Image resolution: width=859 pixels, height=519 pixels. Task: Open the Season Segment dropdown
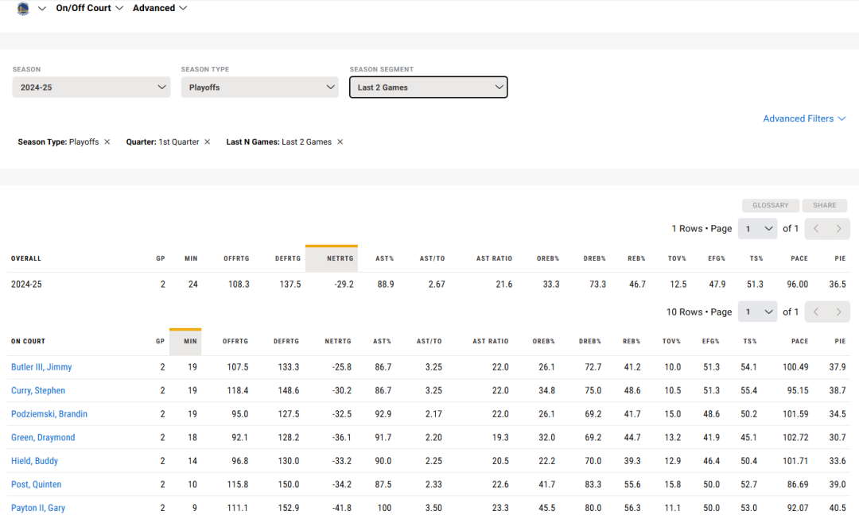pos(429,87)
